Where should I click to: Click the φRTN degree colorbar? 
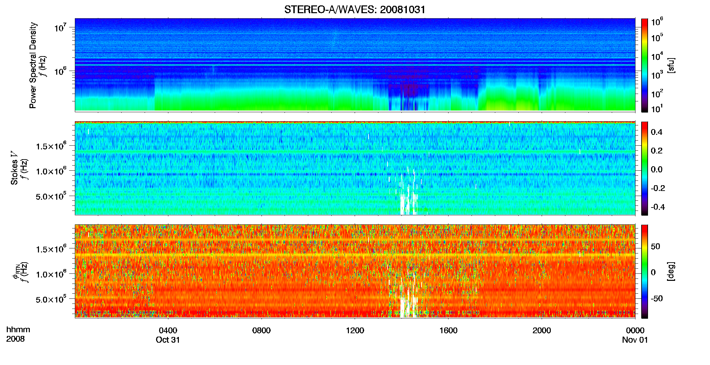645,271
